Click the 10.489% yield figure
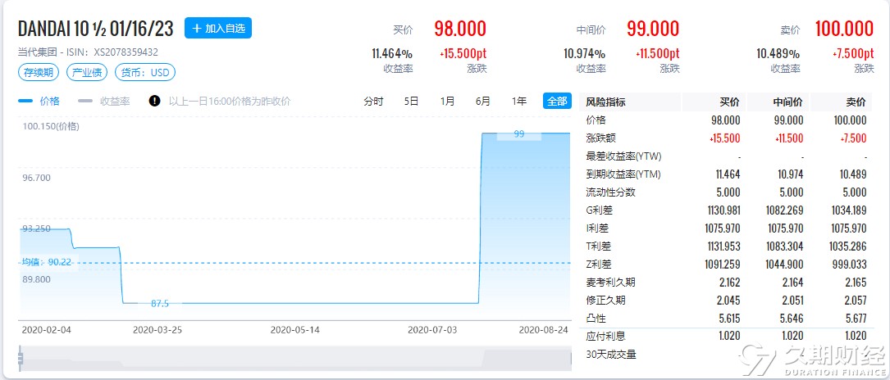890x380 pixels. 778,54
